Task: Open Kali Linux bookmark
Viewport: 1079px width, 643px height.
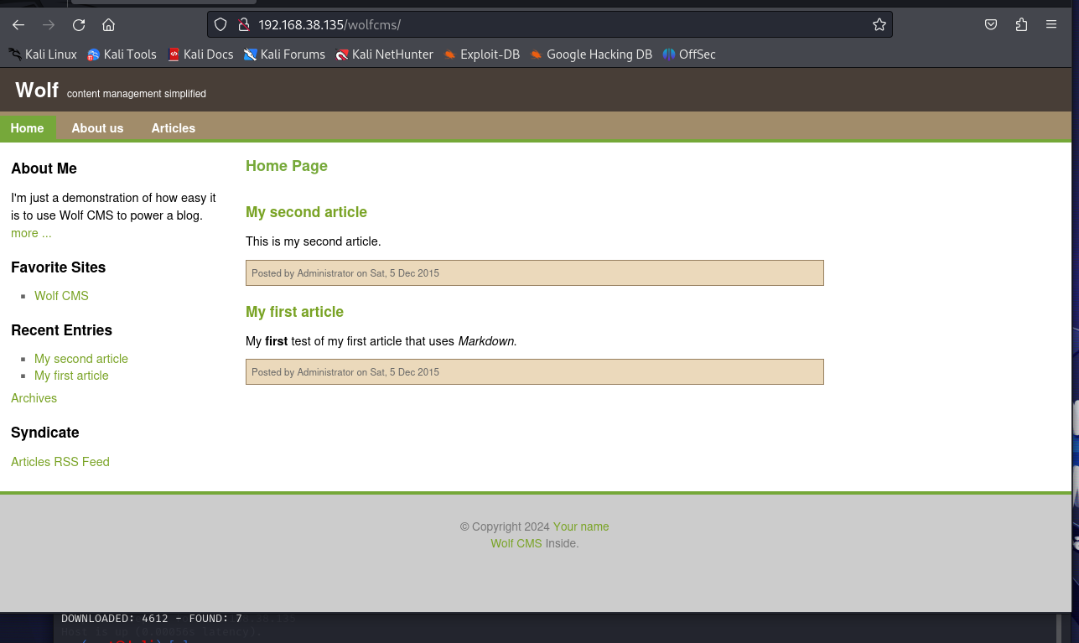Action: coord(43,54)
